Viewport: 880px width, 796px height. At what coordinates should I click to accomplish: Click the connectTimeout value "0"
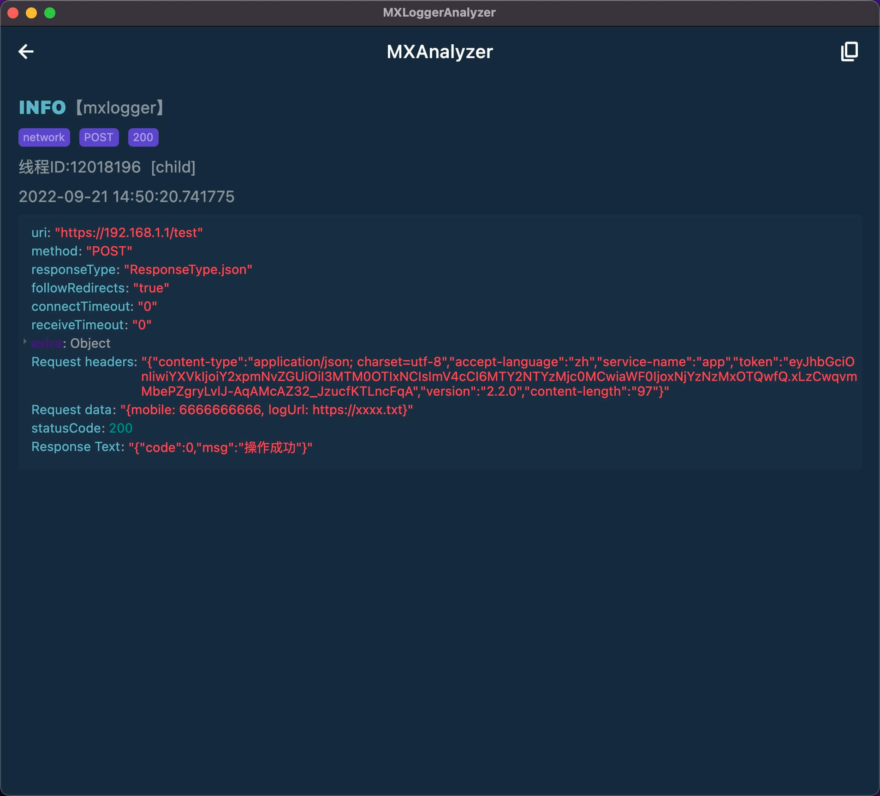(x=148, y=306)
